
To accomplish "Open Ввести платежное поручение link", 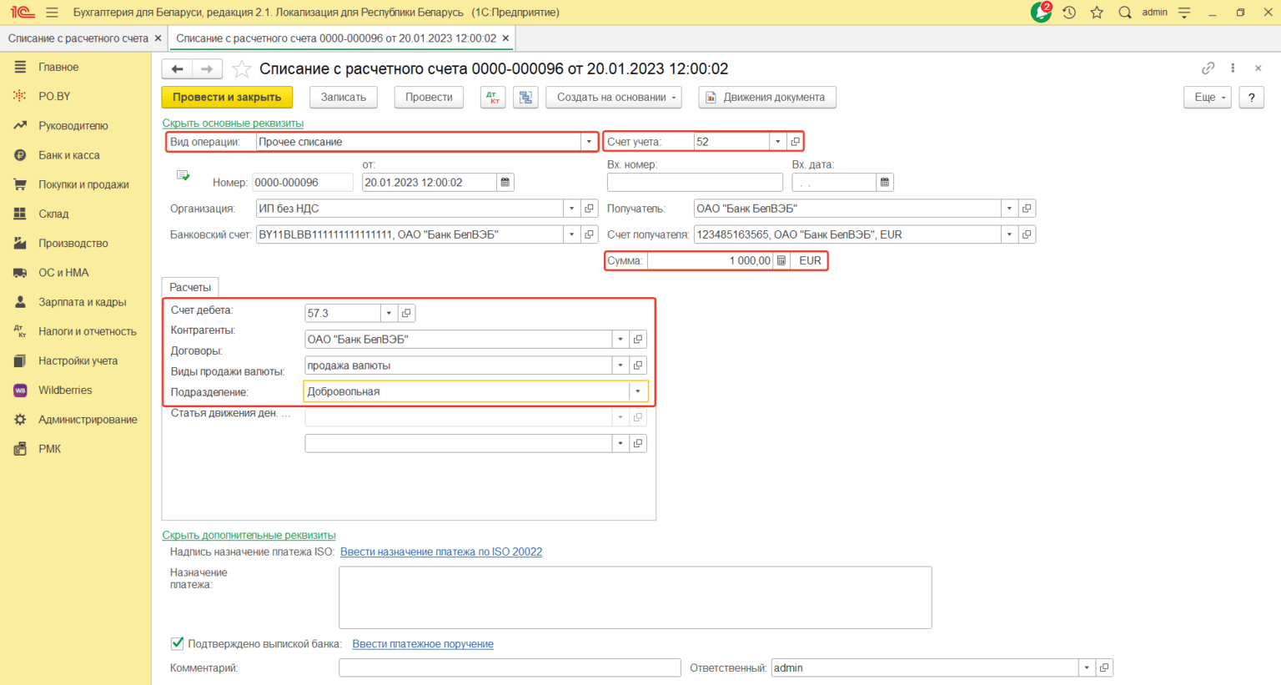I will 423,644.
